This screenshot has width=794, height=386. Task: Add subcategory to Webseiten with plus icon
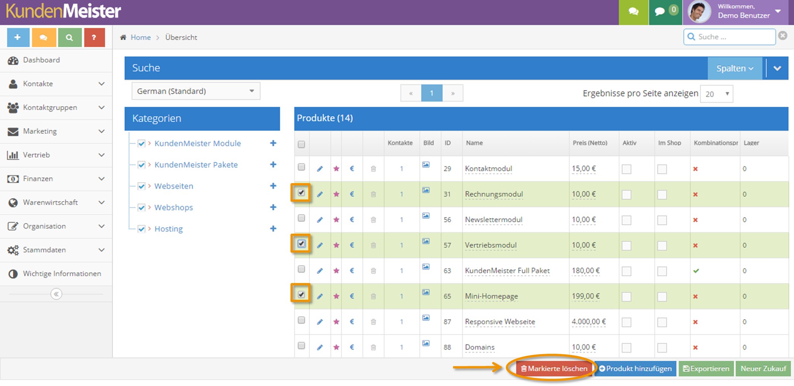coord(273,186)
